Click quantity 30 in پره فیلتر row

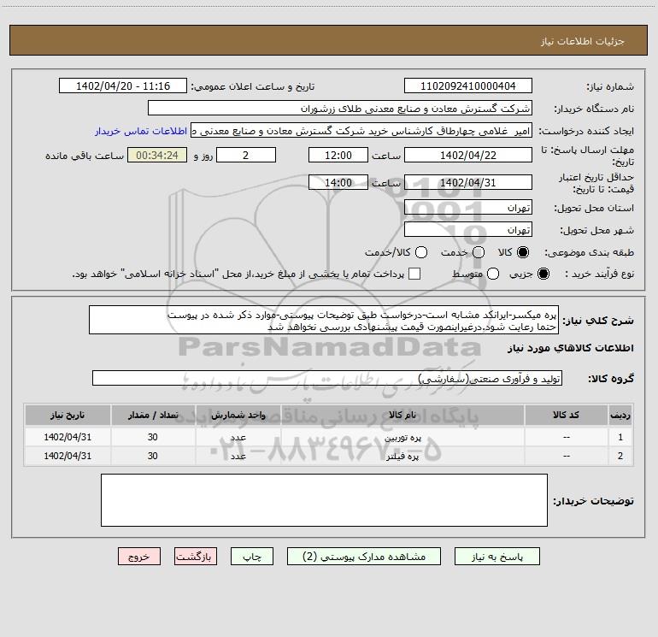153,456
